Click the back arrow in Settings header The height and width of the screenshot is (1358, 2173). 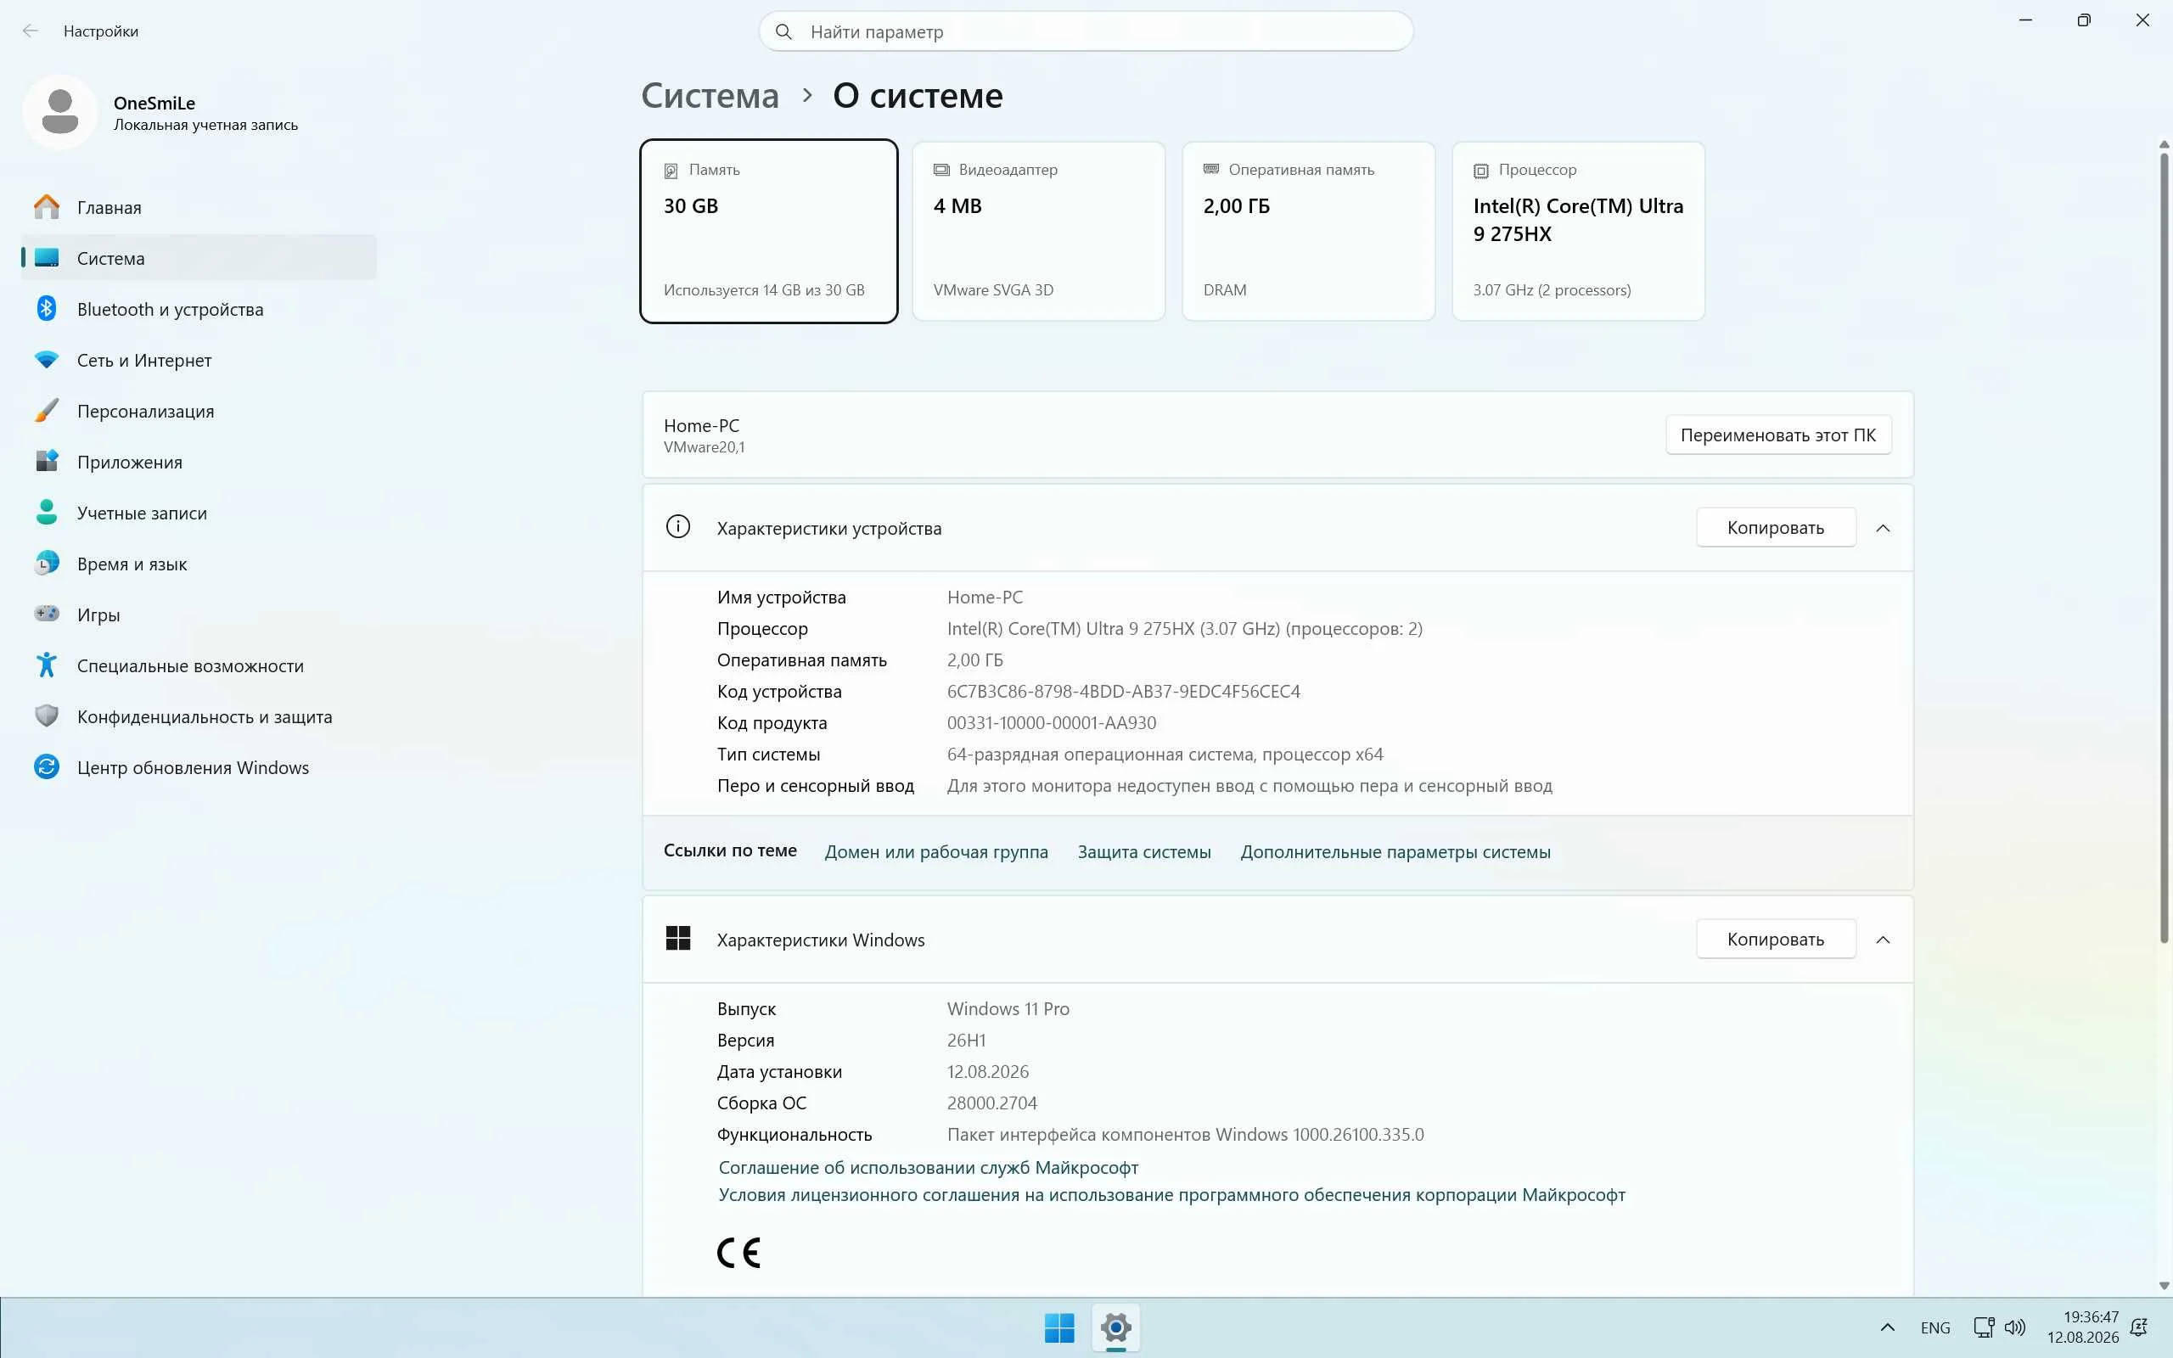click(x=31, y=31)
